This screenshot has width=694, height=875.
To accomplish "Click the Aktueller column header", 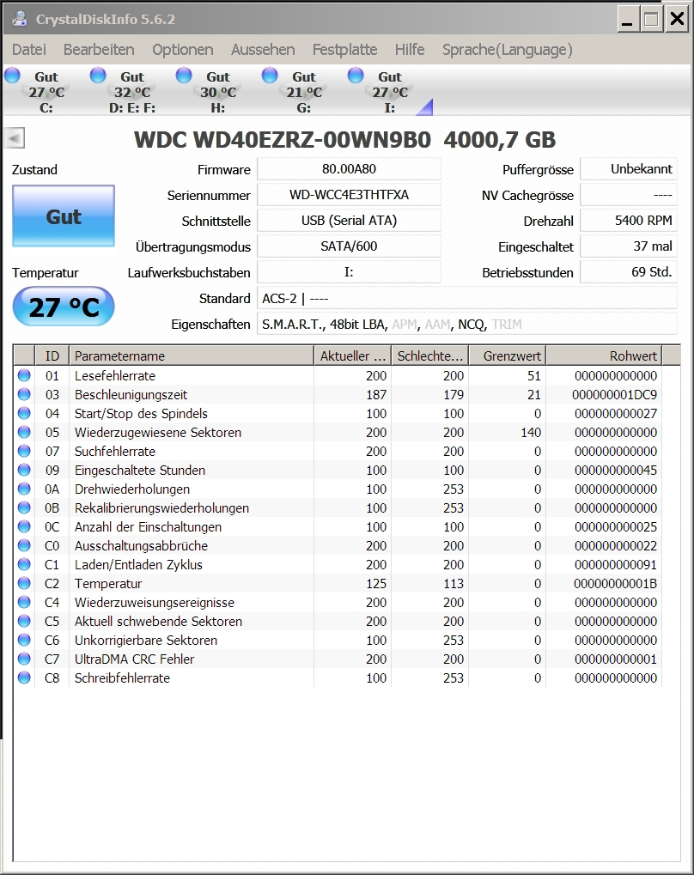I will 353,356.
